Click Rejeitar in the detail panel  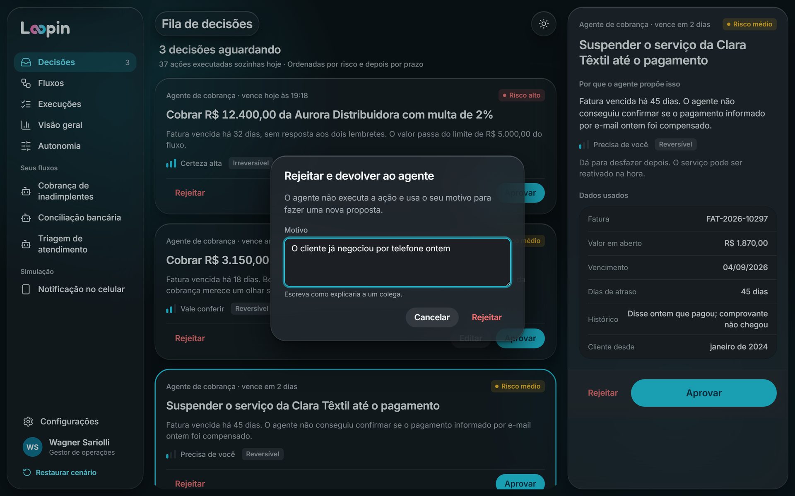pos(602,393)
